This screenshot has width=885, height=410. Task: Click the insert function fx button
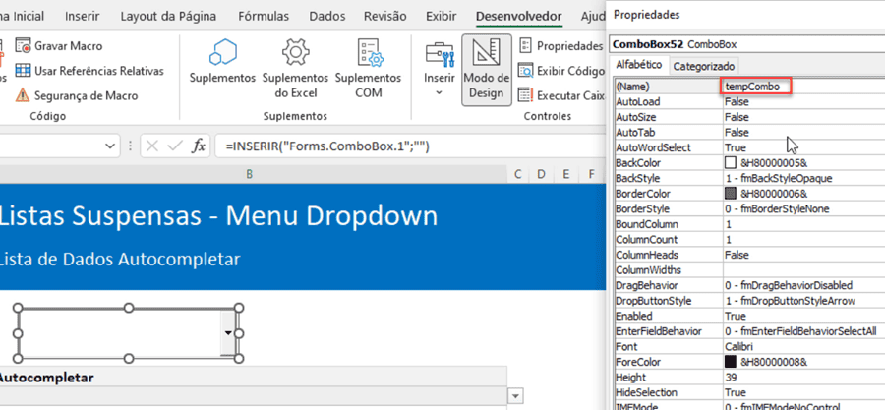[198, 146]
